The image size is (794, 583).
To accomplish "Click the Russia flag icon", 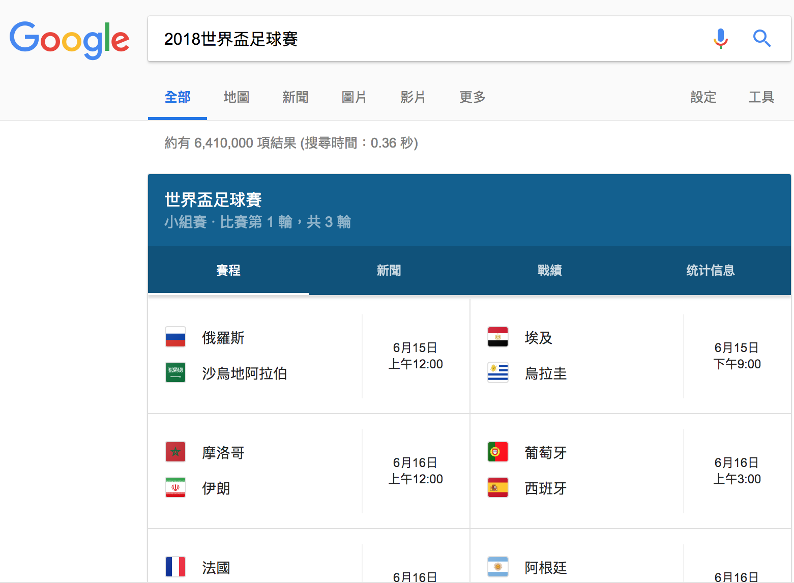I will 175,337.
